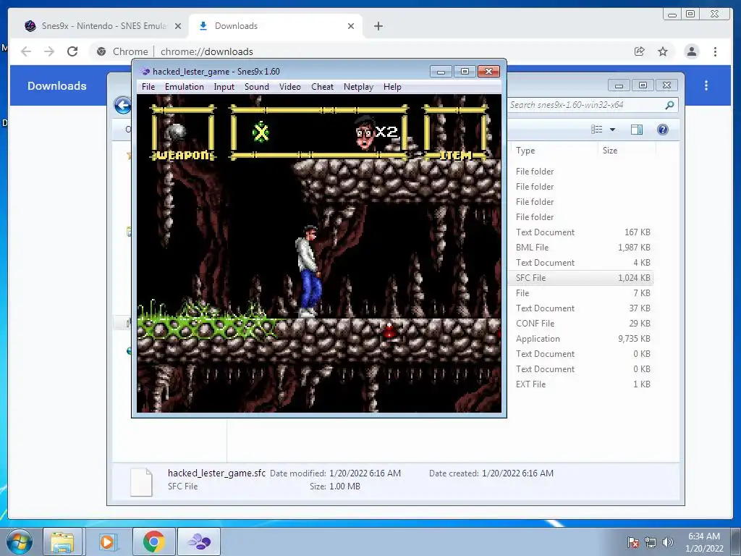This screenshot has height=556, width=741.
Task: Select the Text Document row, 167 KB
Action: (582, 232)
